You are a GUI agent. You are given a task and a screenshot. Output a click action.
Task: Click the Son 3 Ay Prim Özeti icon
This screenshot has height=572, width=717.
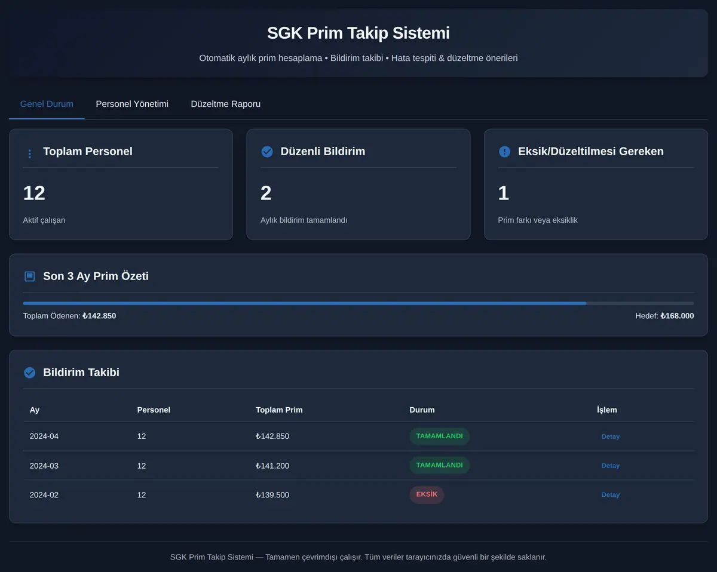pyautogui.click(x=29, y=276)
